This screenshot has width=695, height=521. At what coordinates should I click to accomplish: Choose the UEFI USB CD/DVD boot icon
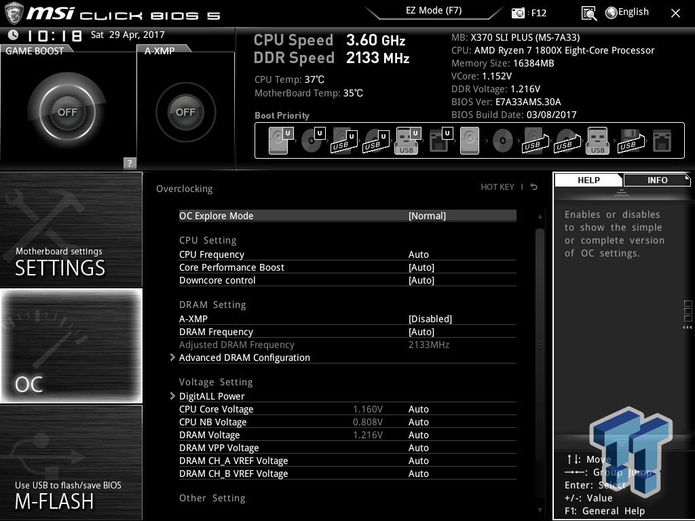click(376, 140)
